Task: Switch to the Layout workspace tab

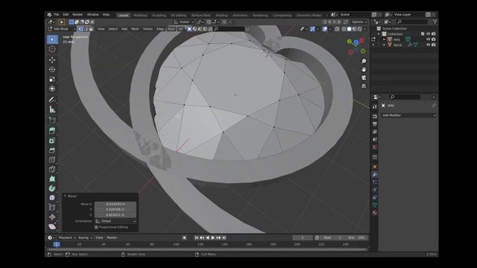Action: [x=123, y=15]
